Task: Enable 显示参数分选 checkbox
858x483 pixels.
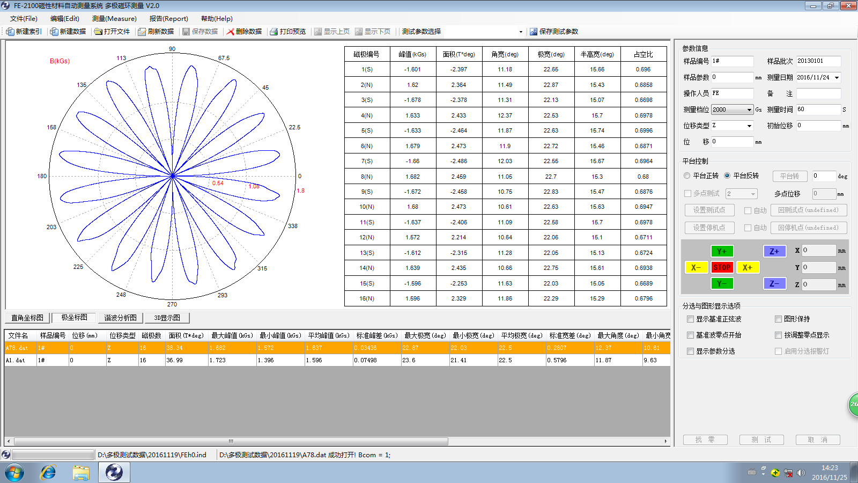Action: (691, 351)
